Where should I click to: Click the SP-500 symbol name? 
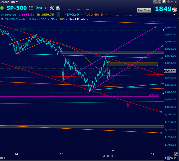click(17, 8)
